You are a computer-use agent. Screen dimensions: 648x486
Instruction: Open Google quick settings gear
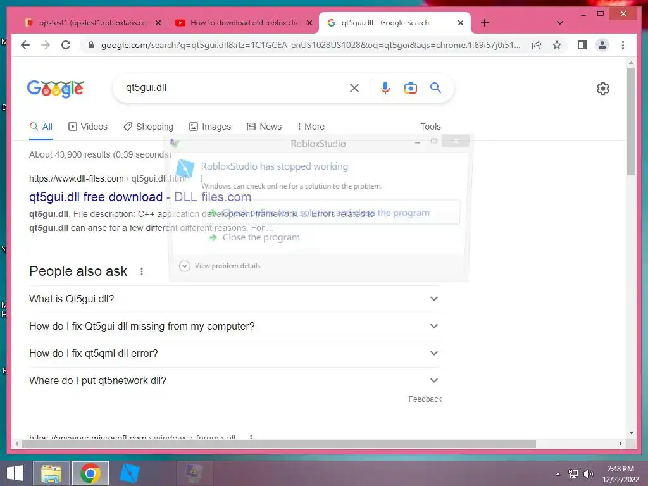[602, 89]
